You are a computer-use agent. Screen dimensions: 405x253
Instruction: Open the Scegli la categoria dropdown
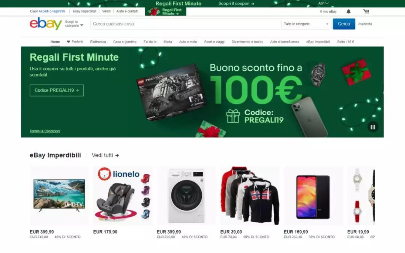click(74, 24)
